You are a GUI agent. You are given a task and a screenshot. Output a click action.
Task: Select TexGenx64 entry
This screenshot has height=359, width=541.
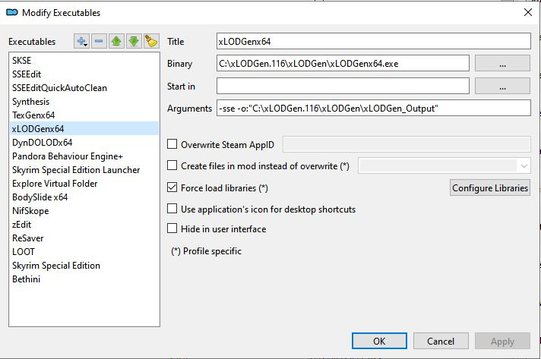pos(84,115)
